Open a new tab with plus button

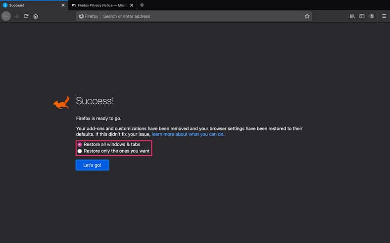pos(142,5)
